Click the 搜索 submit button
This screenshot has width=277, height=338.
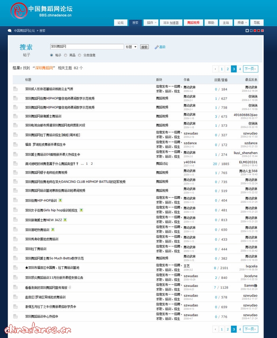pyautogui.click(x=144, y=47)
